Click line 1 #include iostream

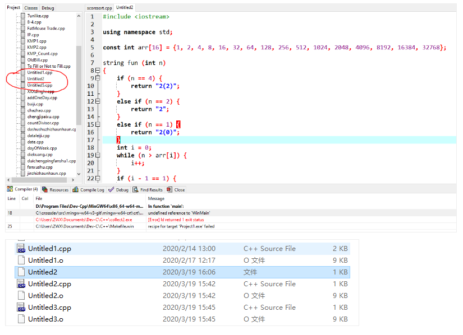pyautogui.click(x=136, y=16)
